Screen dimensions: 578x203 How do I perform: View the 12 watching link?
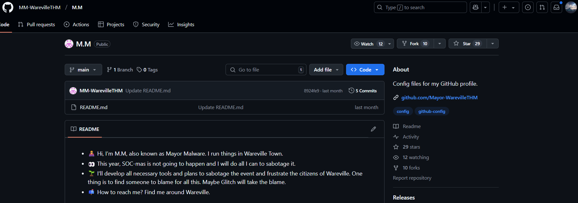(411, 157)
